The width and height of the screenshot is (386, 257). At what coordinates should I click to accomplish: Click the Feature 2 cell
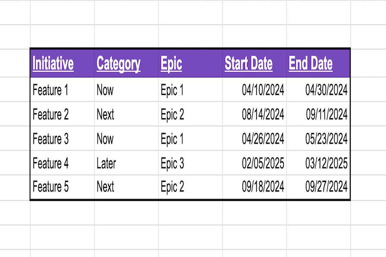click(x=50, y=115)
